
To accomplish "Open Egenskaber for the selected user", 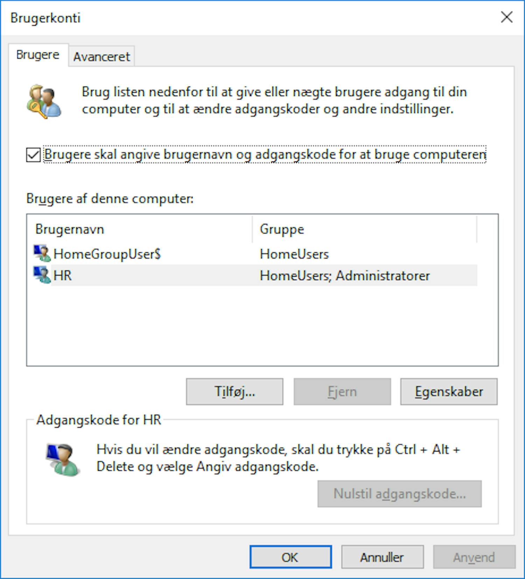I will (449, 391).
